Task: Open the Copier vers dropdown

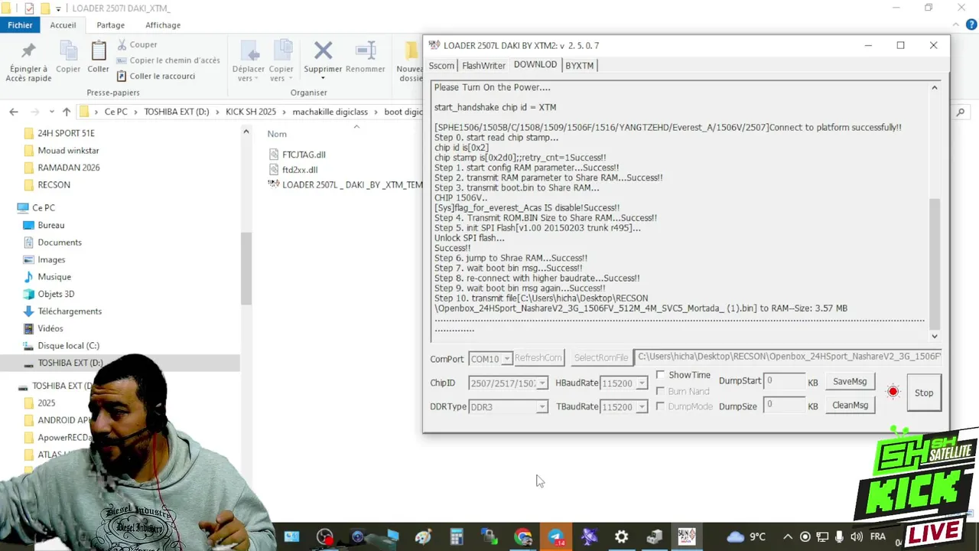Action: pyautogui.click(x=281, y=78)
